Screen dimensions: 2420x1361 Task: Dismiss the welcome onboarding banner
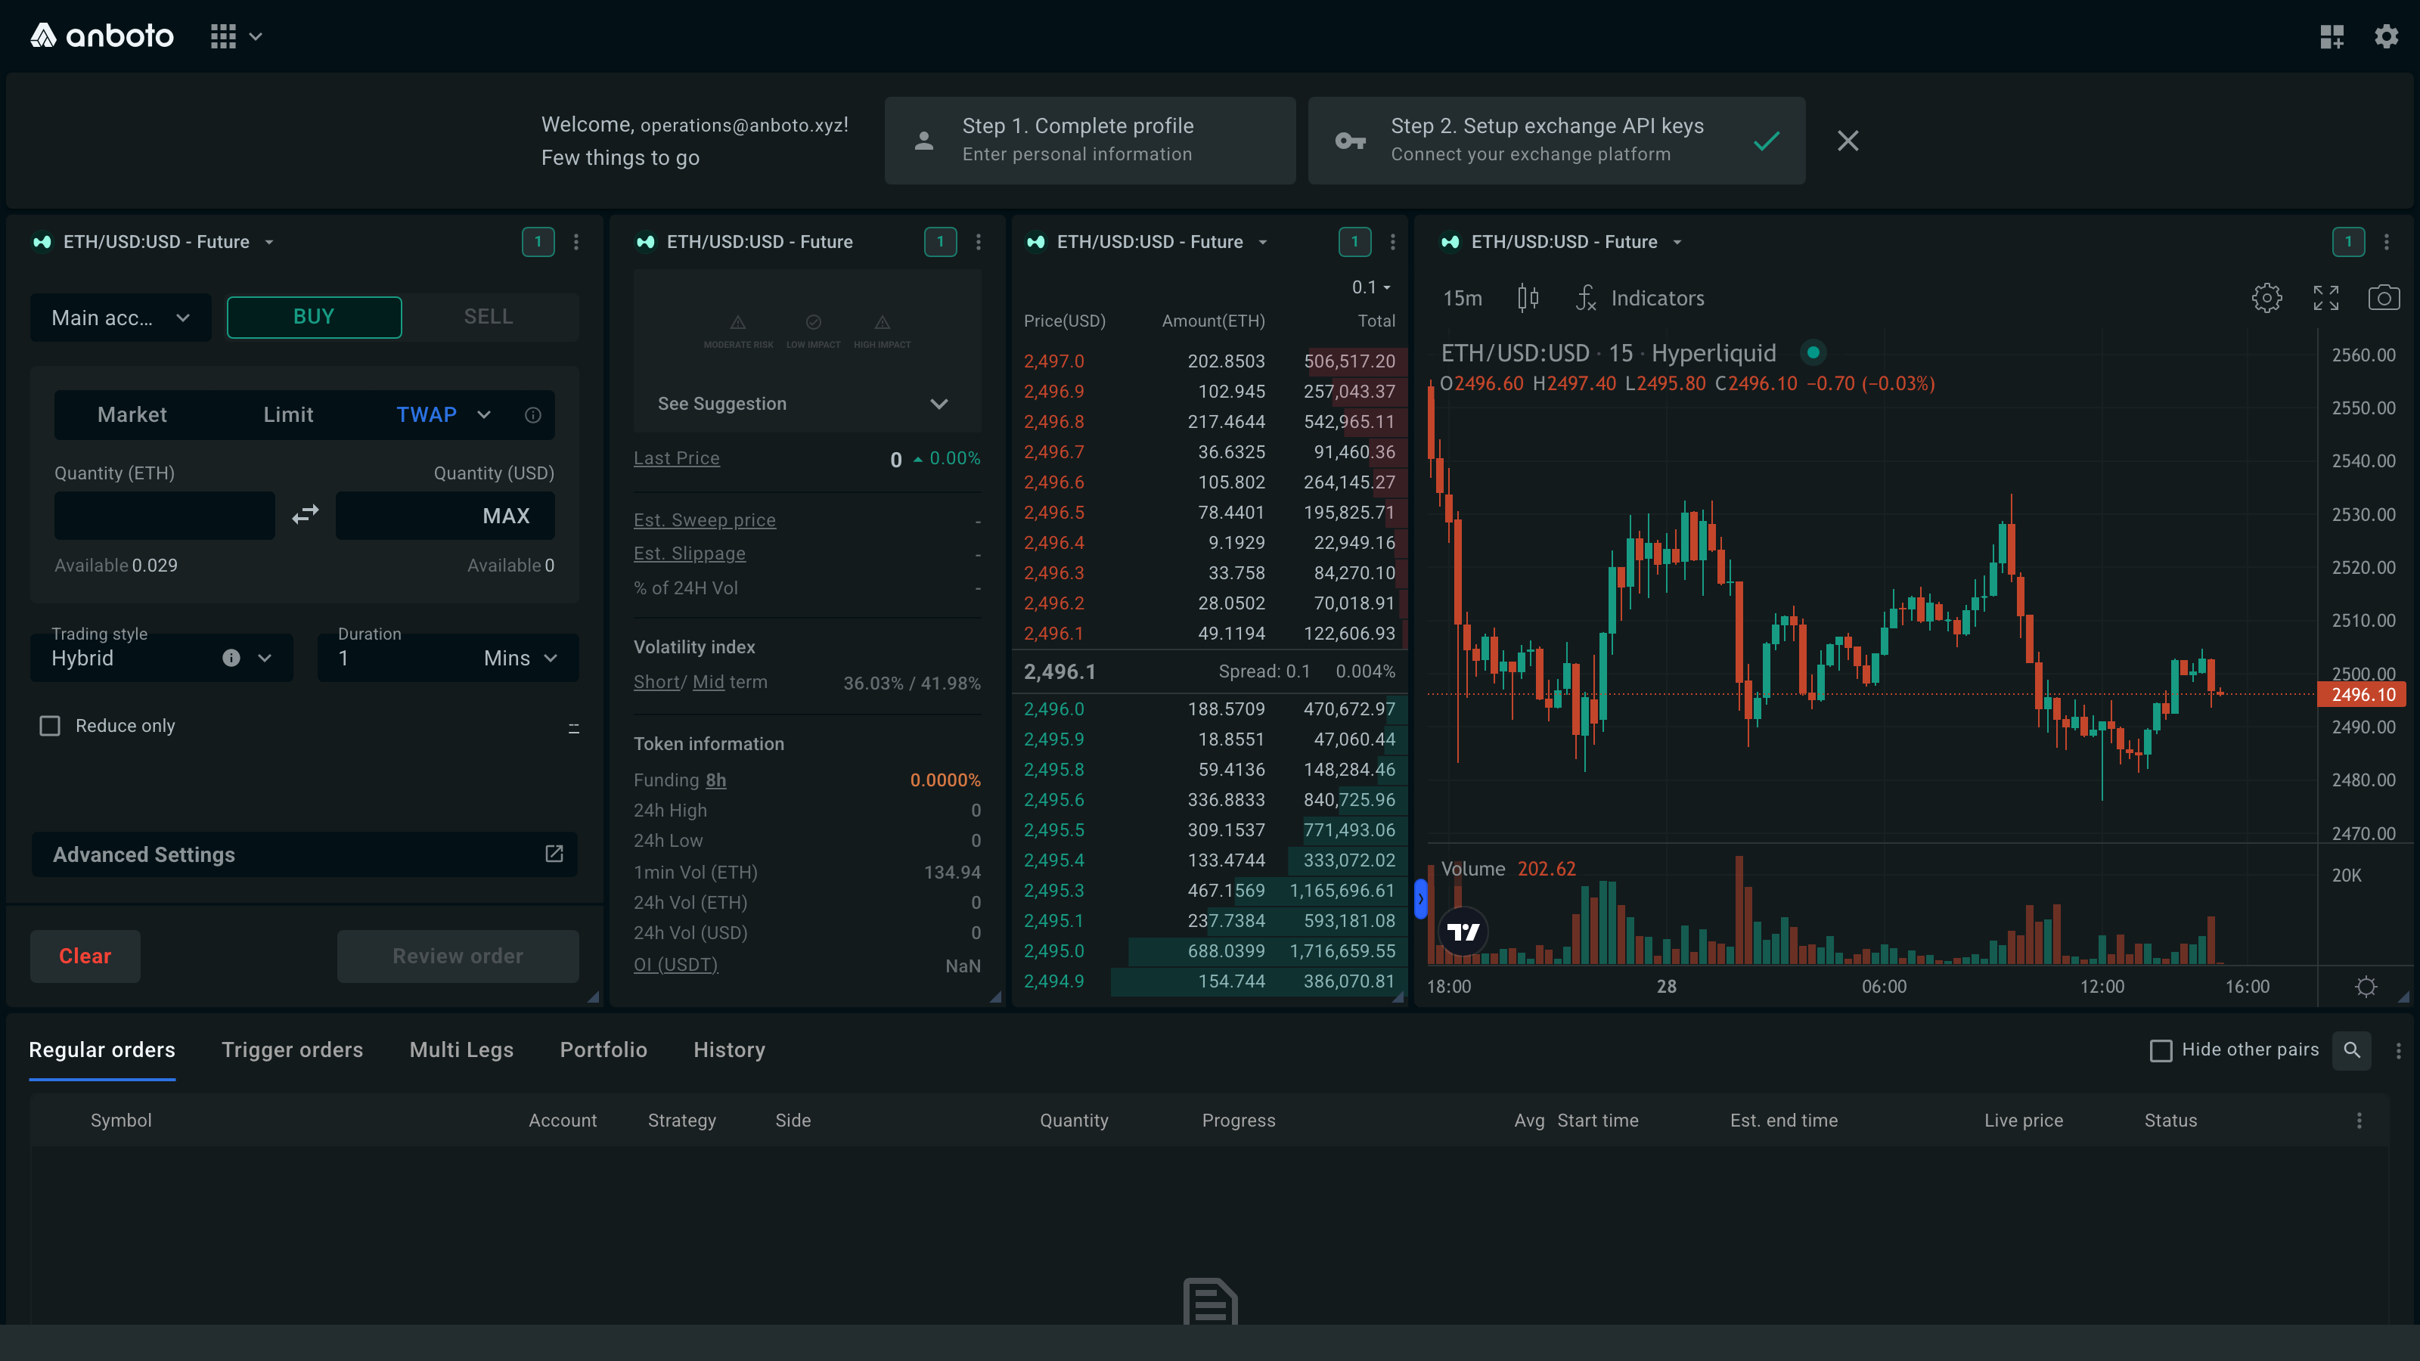point(1848,141)
